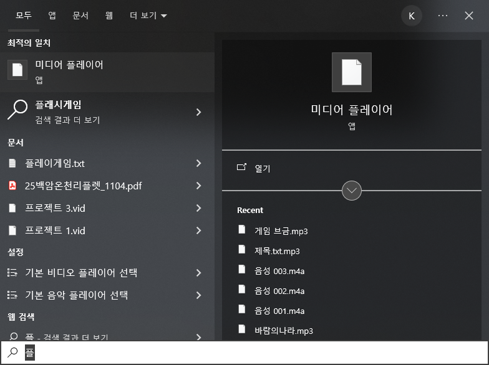The image size is (489, 365).
Task: Click the settings icon for 기본 음악 플레이어 선택
Action: (12, 295)
